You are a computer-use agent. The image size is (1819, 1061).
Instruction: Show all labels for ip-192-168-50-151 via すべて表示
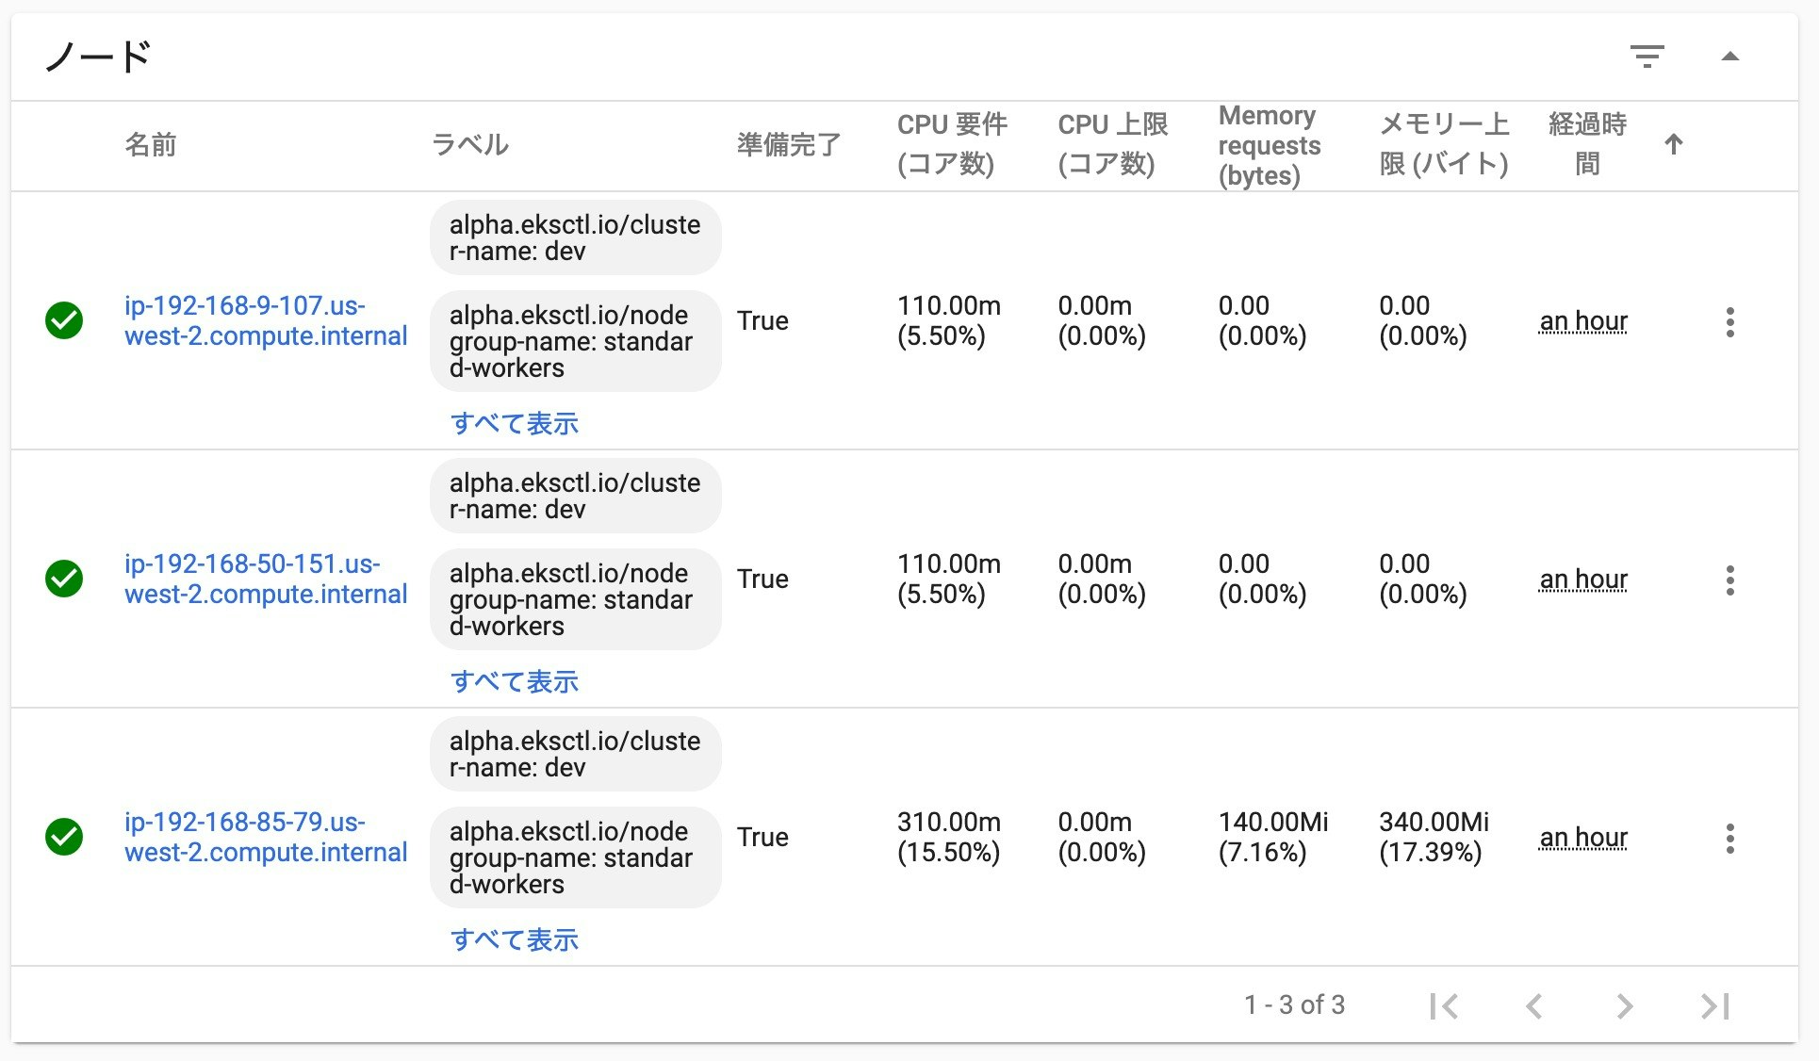pos(516,681)
